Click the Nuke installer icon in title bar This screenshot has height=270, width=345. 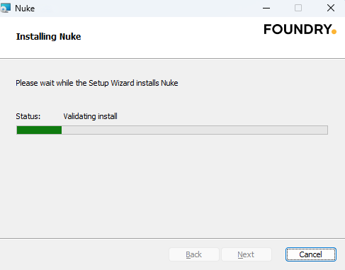click(x=5, y=8)
